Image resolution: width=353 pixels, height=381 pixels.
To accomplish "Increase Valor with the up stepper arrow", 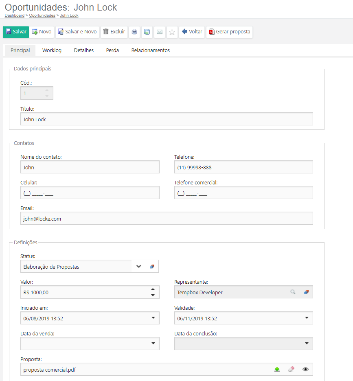I will pyautogui.click(x=153, y=289).
